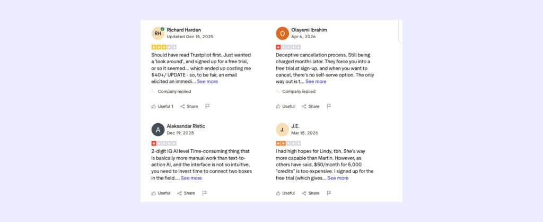Screen dimensions: 543x222
Task: Click the J.E. reviewer name
Action: [x=295, y=126]
